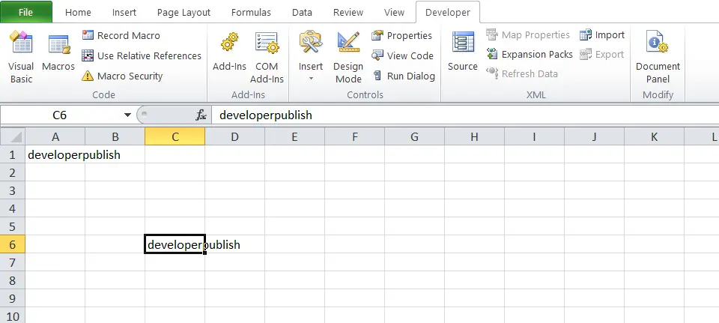Select column B header
Screen dimensions: 719x323
tap(115, 136)
